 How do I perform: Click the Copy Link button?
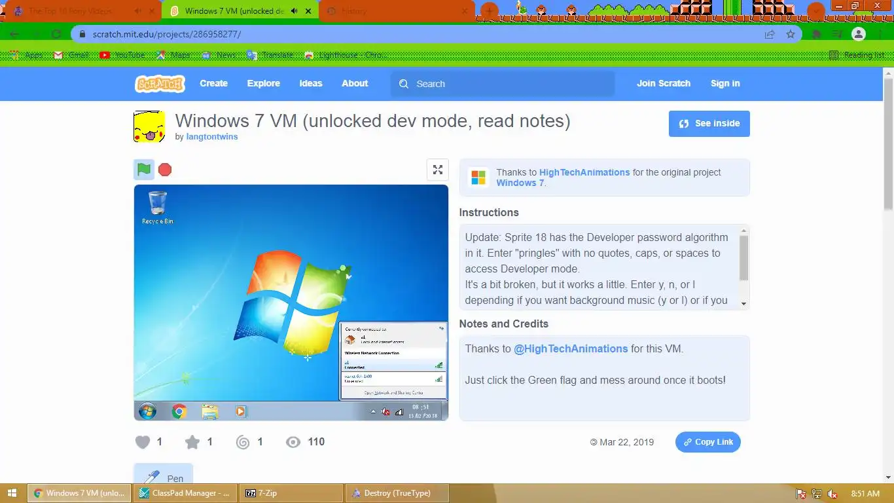pyautogui.click(x=708, y=442)
